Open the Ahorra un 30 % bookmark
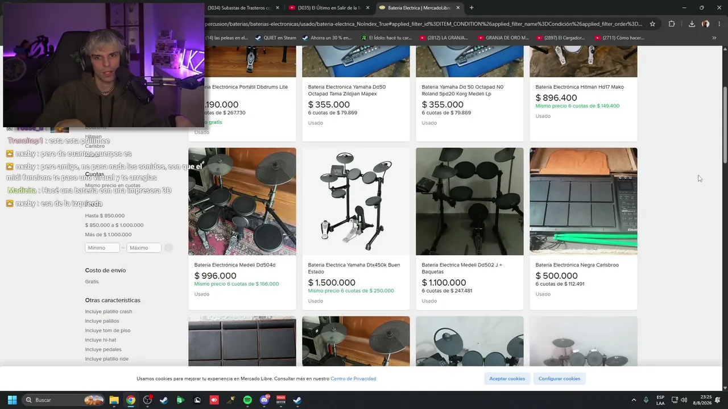 [327, 38]
